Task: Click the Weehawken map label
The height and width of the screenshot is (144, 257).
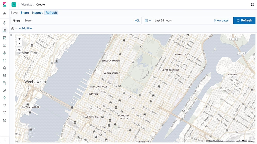Action: [35, 82]
